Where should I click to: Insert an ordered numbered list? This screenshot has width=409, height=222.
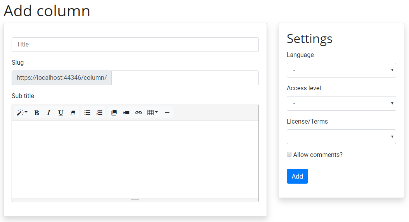(99, 113)
